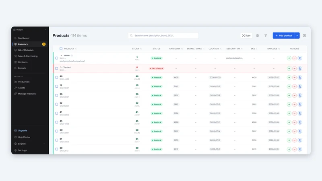This screenshot has width=322, height=181.
Task: Click location 2026-07-20 cell
Action: click(x=215, y=77)
